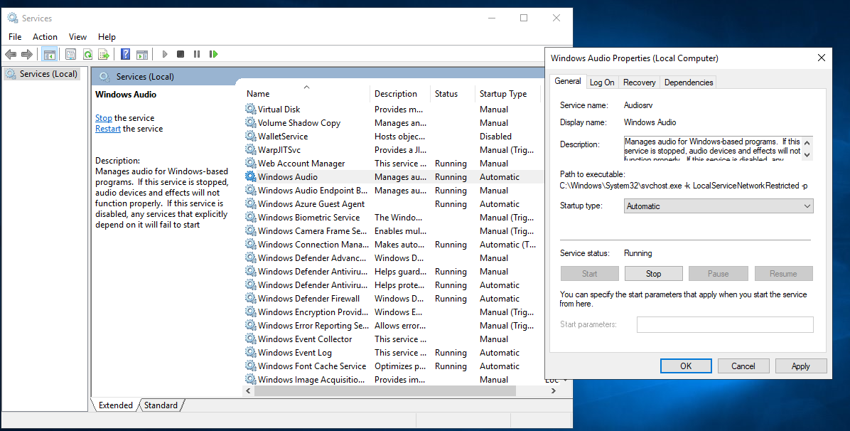
Task: Click the gear icon beside WalletService
Action: click(x=250, y=137)
